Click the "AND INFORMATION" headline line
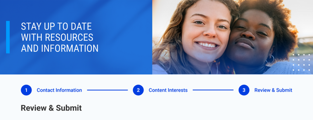313x120 pixels. (x=60, y=48)
